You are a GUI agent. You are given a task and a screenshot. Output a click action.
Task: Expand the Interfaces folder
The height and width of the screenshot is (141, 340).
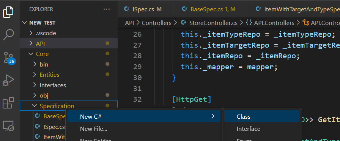tap(35, 85)
